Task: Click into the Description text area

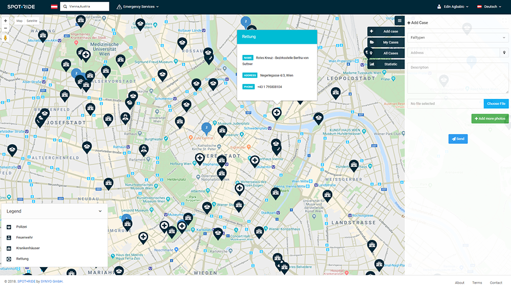Action: coord(457,78)
